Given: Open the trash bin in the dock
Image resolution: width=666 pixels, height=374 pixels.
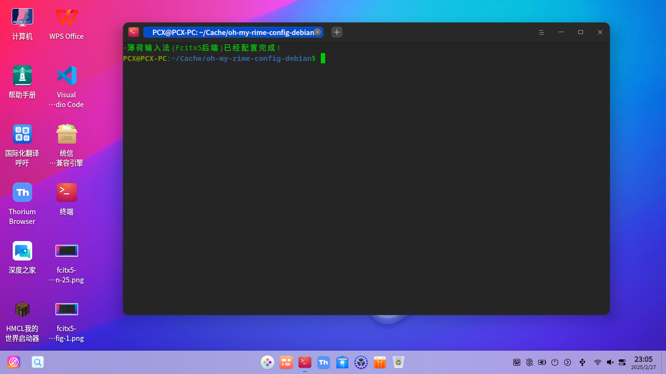Looking at the screenshot, I should [398, 362].
